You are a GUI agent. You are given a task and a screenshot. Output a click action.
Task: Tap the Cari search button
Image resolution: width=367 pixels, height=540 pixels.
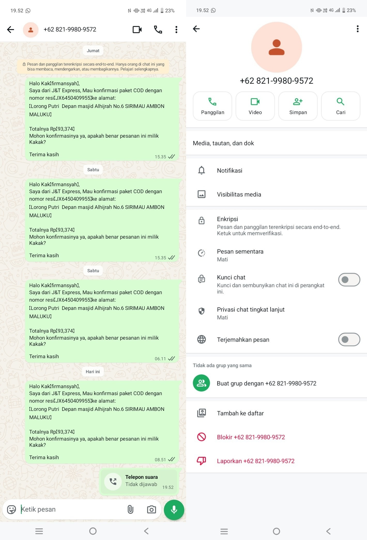[x=341, y=106]
